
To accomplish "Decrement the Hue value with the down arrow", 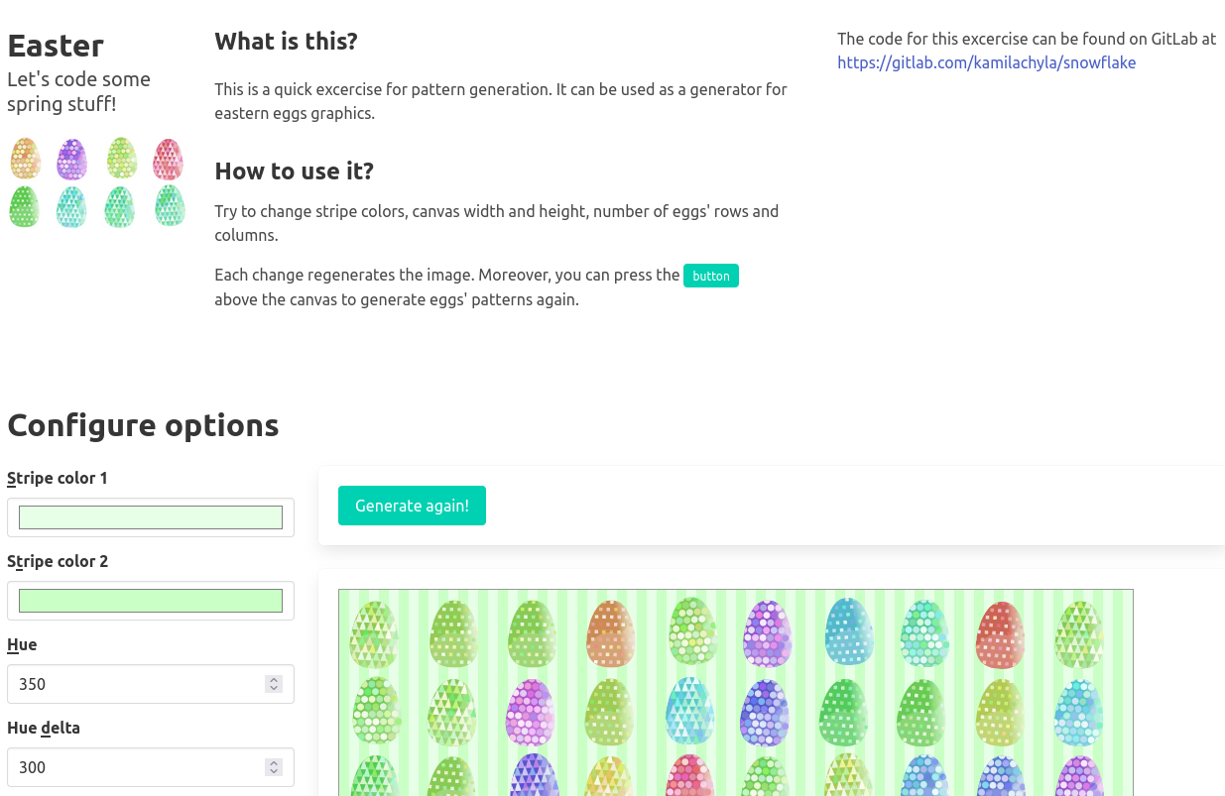I will pos(272,689).
